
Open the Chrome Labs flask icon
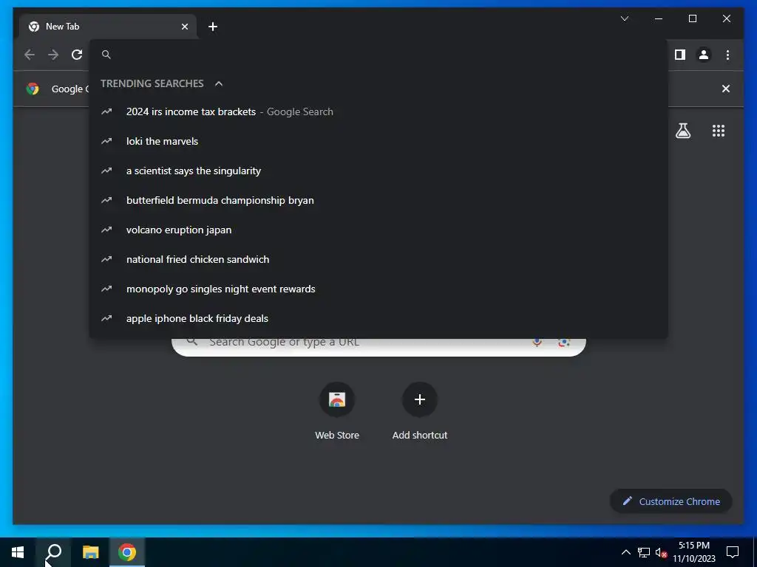(682, 131)
